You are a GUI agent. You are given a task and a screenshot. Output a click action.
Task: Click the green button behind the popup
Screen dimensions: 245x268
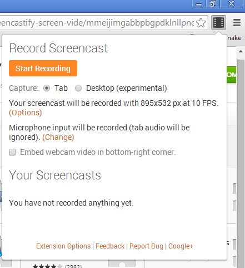tap(232, 75)
